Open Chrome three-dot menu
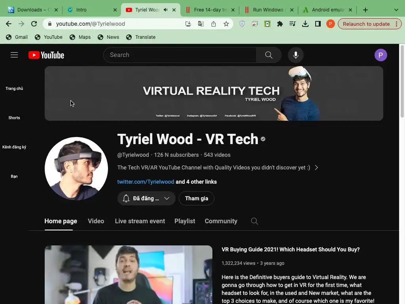The width and height of the screenshot is (405, 304). tap(396, 24)
